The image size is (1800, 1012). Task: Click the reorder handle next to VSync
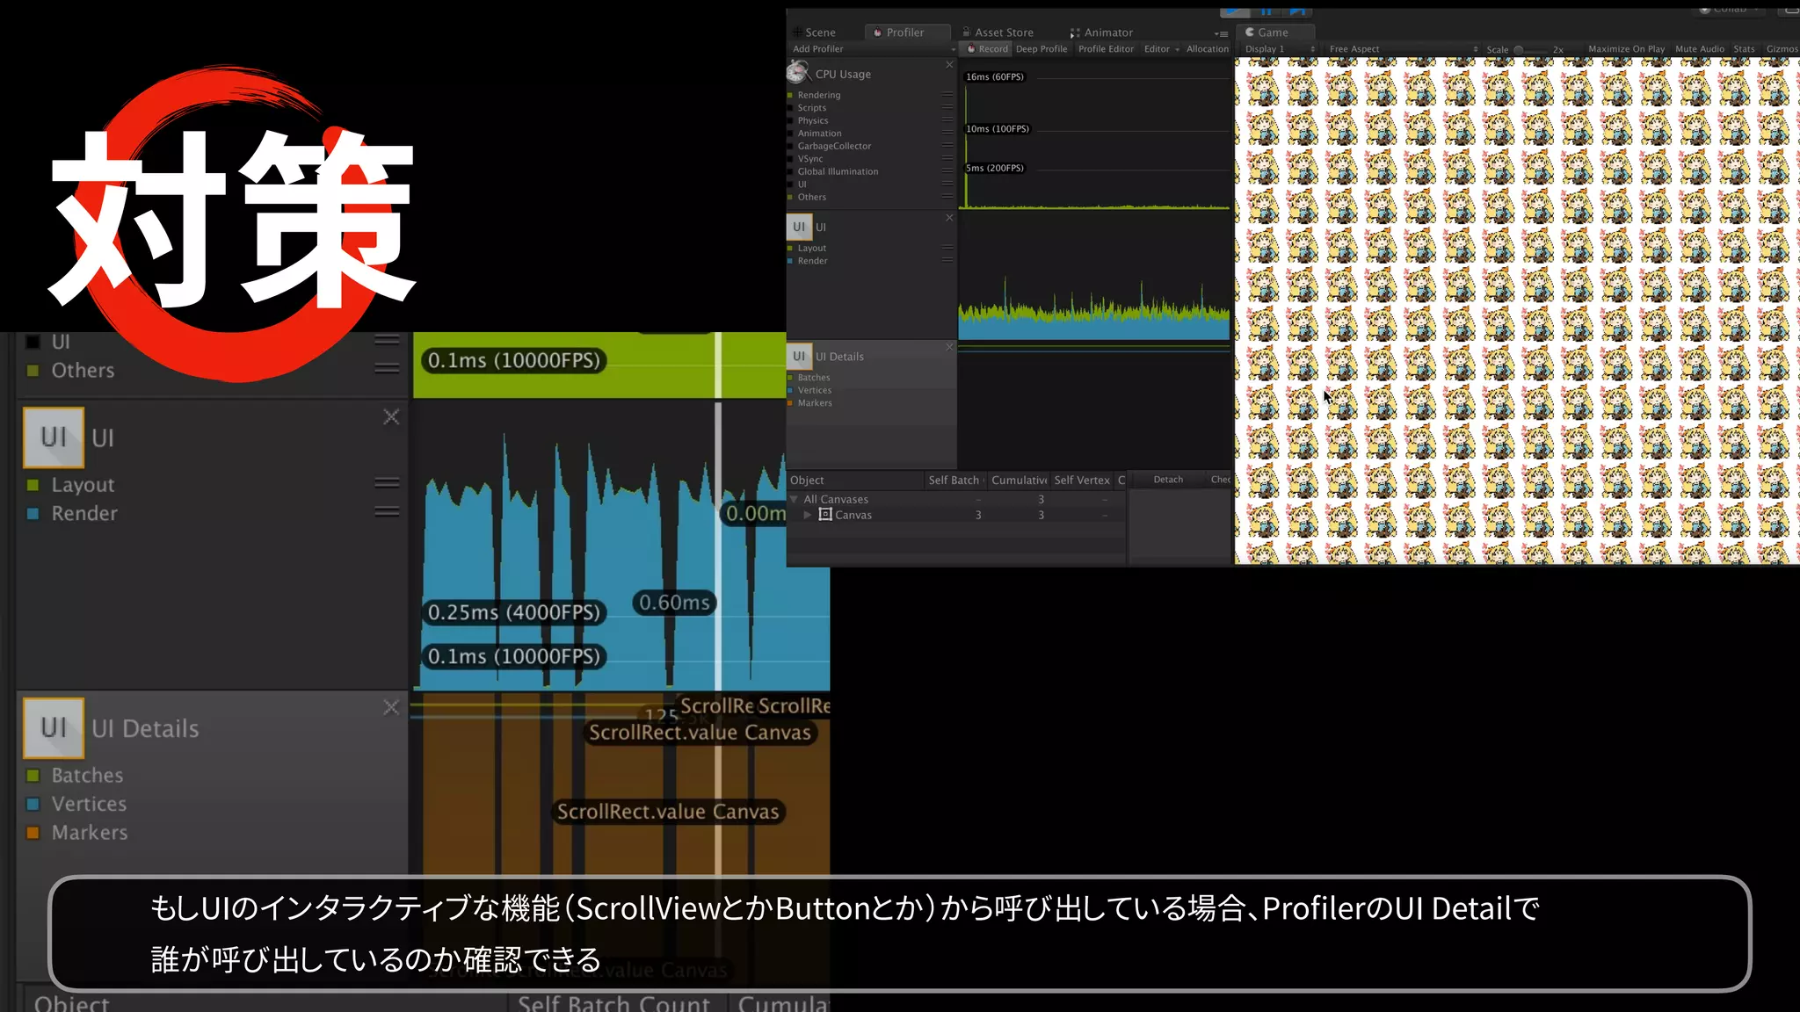947,158
